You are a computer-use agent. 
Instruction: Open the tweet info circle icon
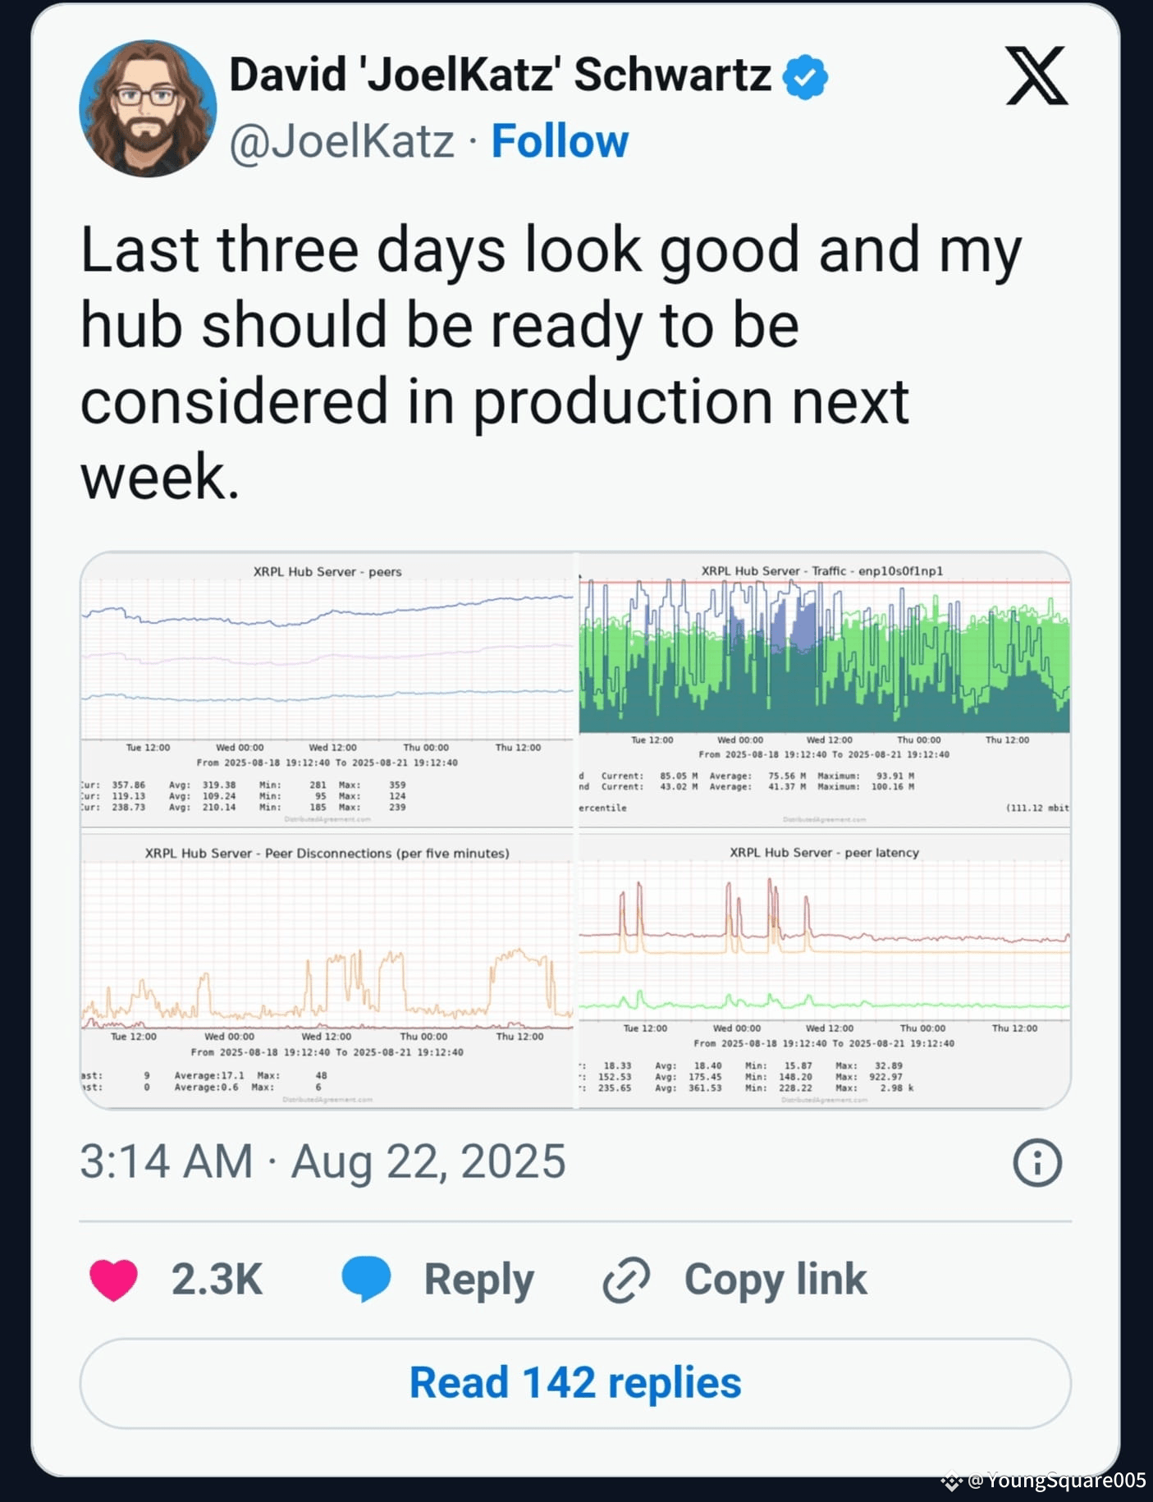(1037, 1162)
